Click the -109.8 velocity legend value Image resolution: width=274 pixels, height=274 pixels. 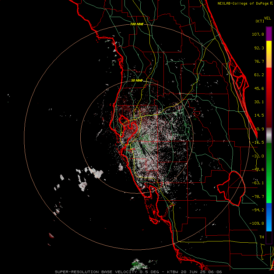point(257,223)
